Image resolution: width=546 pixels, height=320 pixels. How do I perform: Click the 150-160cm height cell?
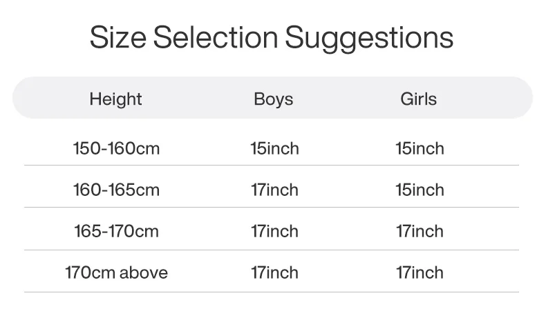coord(116,148)
